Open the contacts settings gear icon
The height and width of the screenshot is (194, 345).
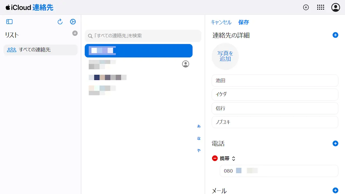(73, 22)
